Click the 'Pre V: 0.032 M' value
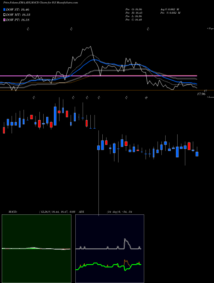This screenshot has width=214, height=283. 171,13
